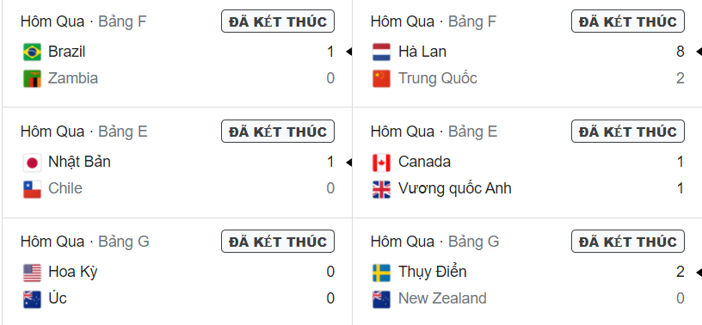The height and width of the screenshot is (325, 702).
Task: Click the New Zealand flag icon
Action: coord(381,299)
